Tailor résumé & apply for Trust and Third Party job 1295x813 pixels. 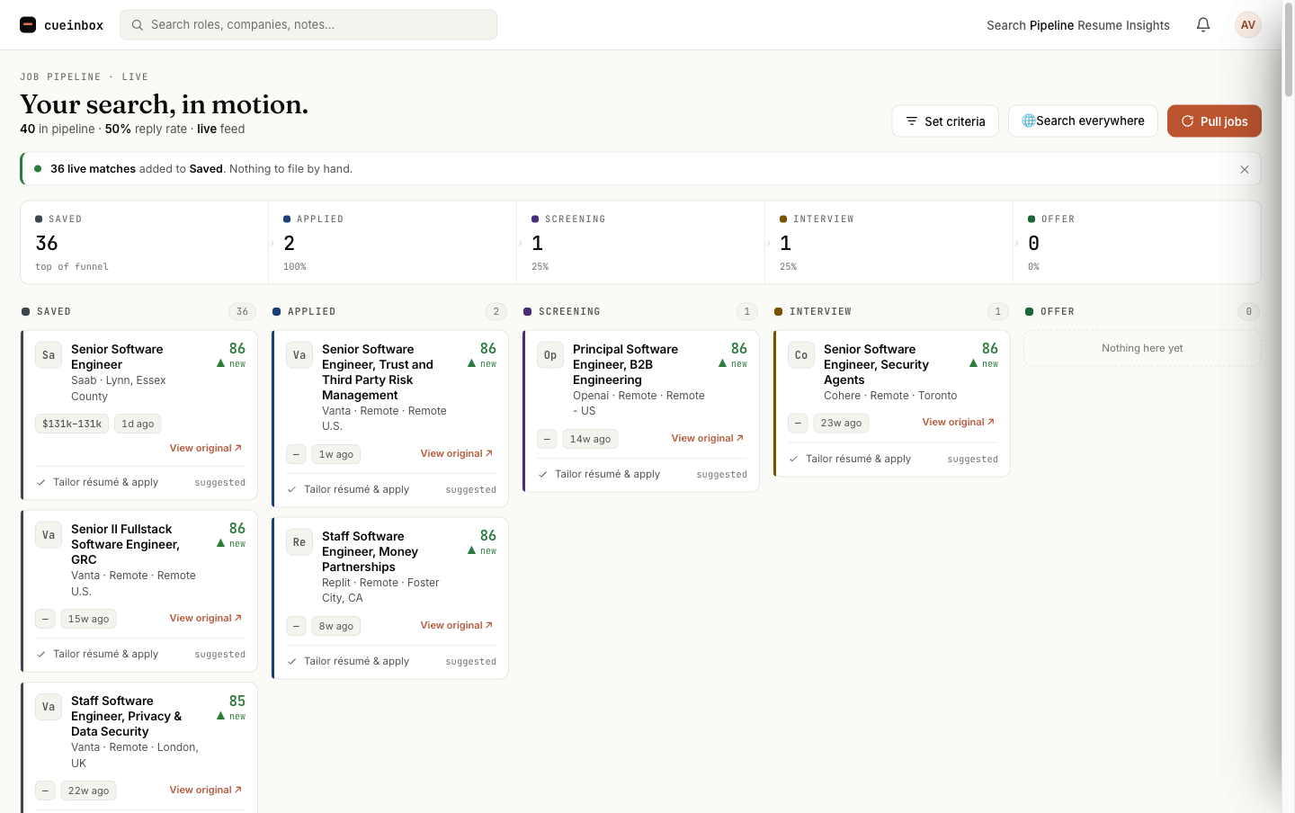click(391, 489)
